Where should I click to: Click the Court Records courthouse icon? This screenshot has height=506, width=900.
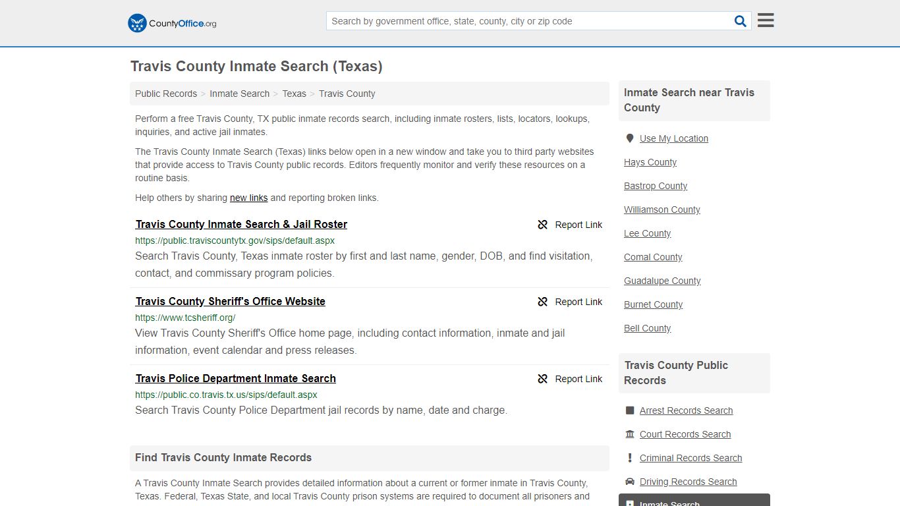tap(630, 434)
